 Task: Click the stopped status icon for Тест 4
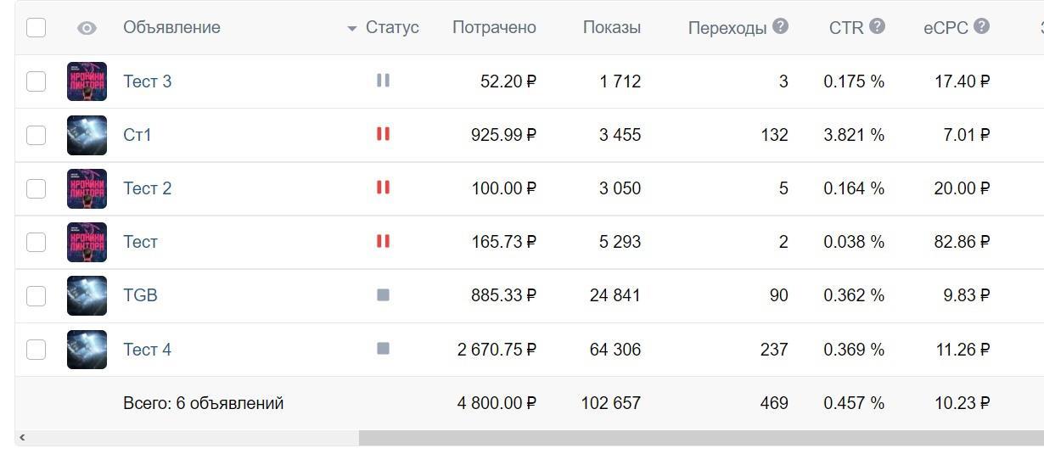pos(383,349)
